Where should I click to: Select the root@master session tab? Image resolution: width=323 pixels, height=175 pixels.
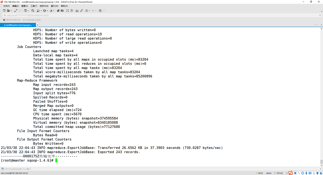point(18,25)
